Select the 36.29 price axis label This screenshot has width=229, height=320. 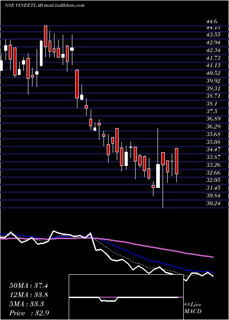click(x=213, y=127)
